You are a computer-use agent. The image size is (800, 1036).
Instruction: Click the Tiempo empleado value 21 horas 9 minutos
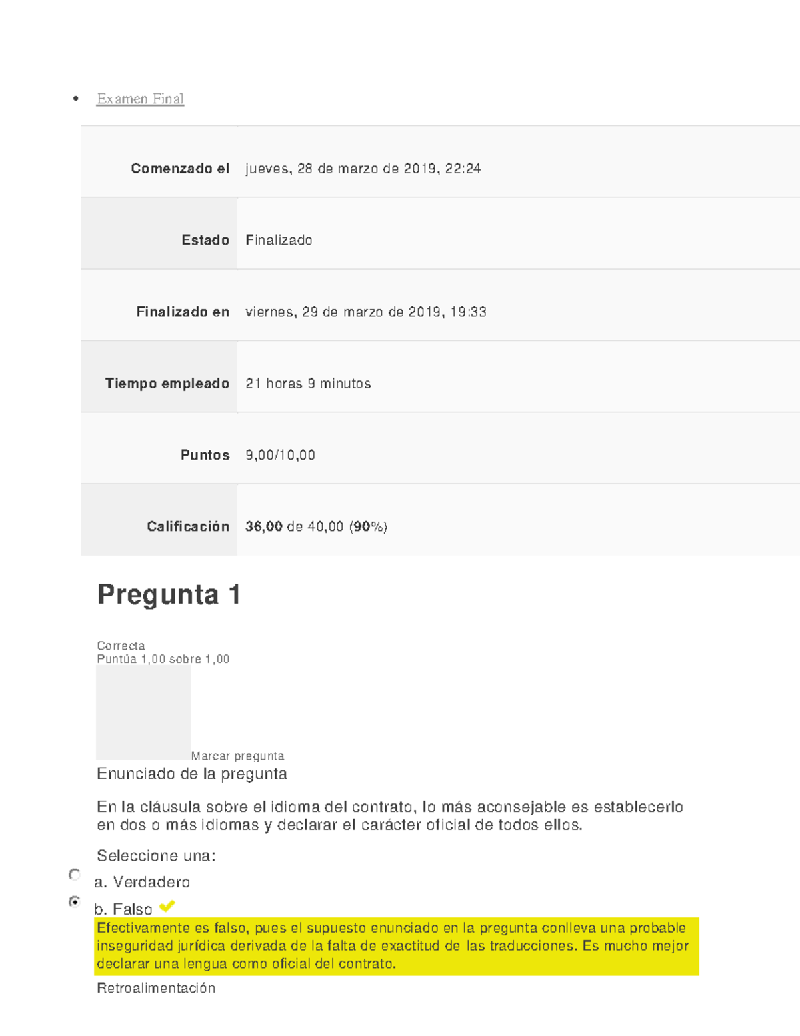click(309, 384)
